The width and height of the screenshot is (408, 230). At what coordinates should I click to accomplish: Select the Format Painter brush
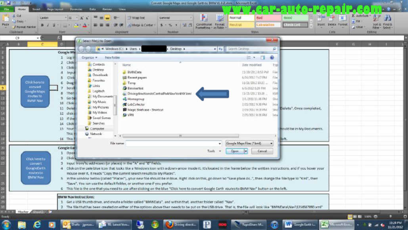click(x=14, y=27)
